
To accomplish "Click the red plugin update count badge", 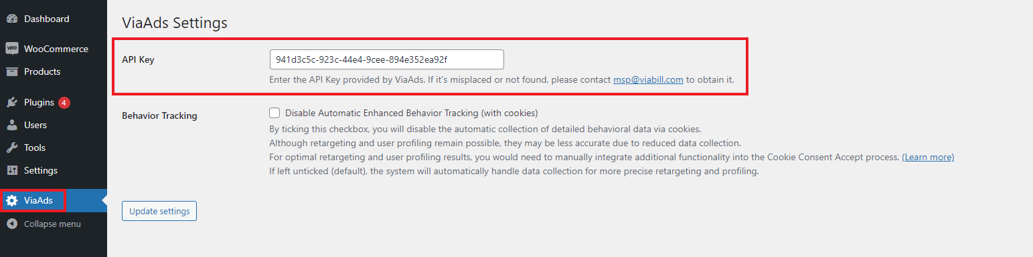I will click(64, 103).
